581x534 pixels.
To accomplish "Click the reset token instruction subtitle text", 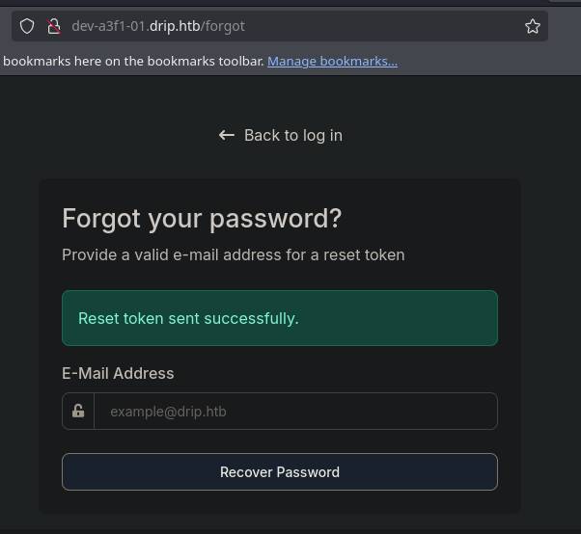I will pyautogui.click(x=233, y=255).
